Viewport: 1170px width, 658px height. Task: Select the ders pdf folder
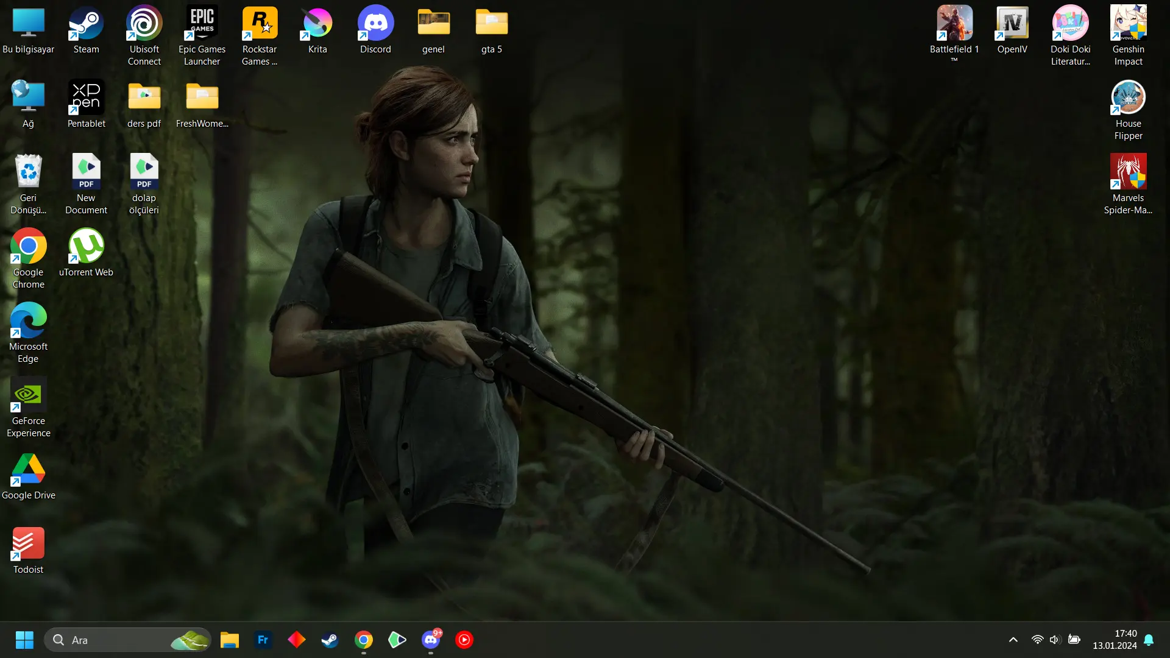point(144,105)
